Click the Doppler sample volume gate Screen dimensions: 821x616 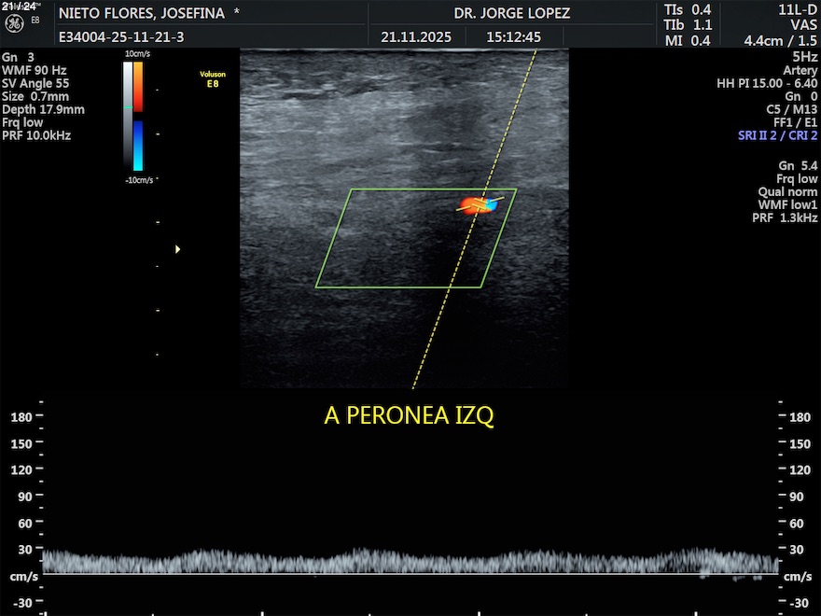[x=481, y=202]
